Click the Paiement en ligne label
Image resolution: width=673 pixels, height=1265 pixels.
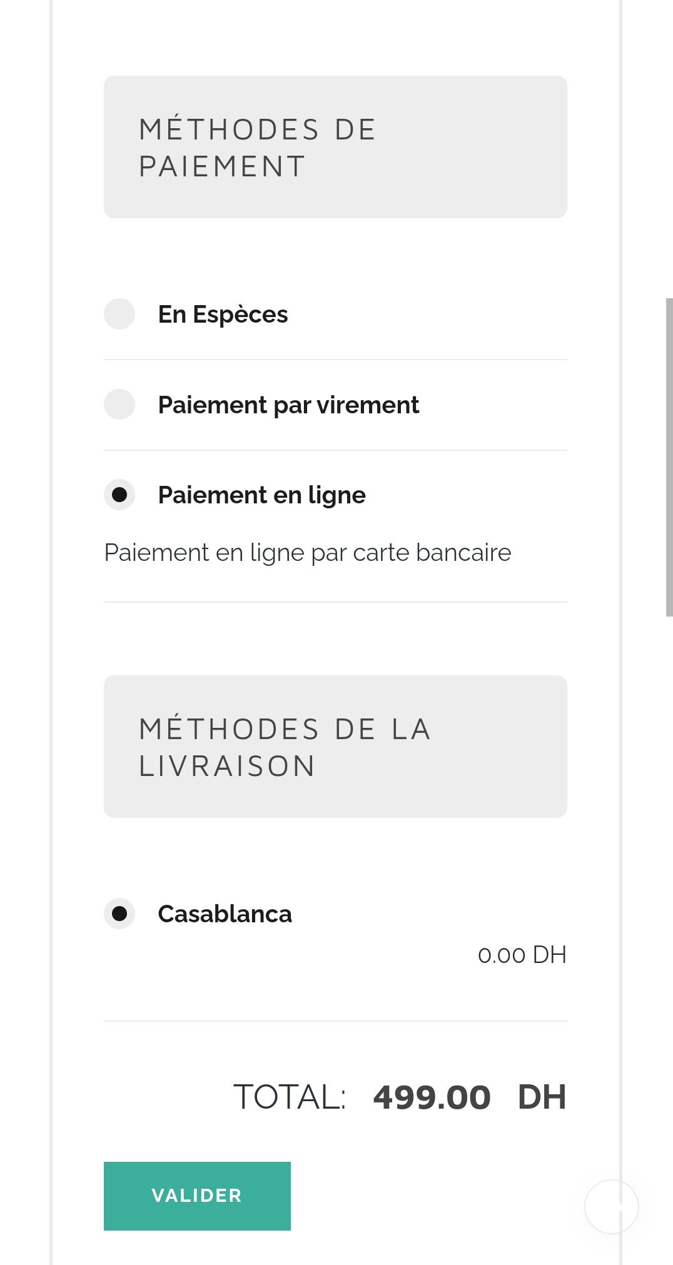261,495
